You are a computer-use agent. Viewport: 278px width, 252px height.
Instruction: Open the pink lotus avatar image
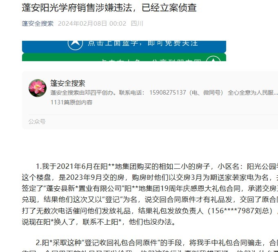point(38,88)
